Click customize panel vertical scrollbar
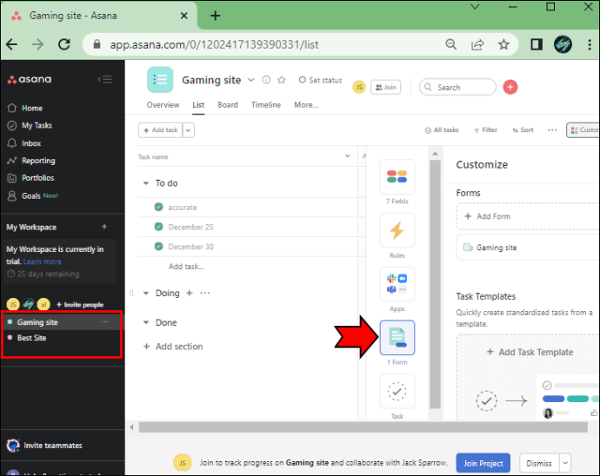Screen dimensions: 600x476 [435, 284]
